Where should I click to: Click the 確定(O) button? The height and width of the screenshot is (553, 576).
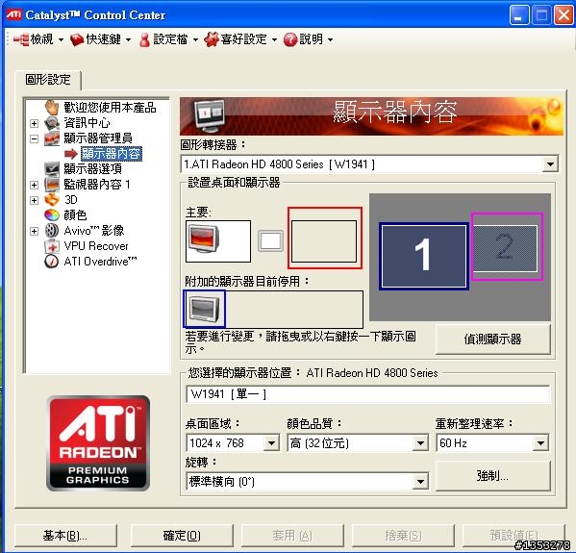182,536
